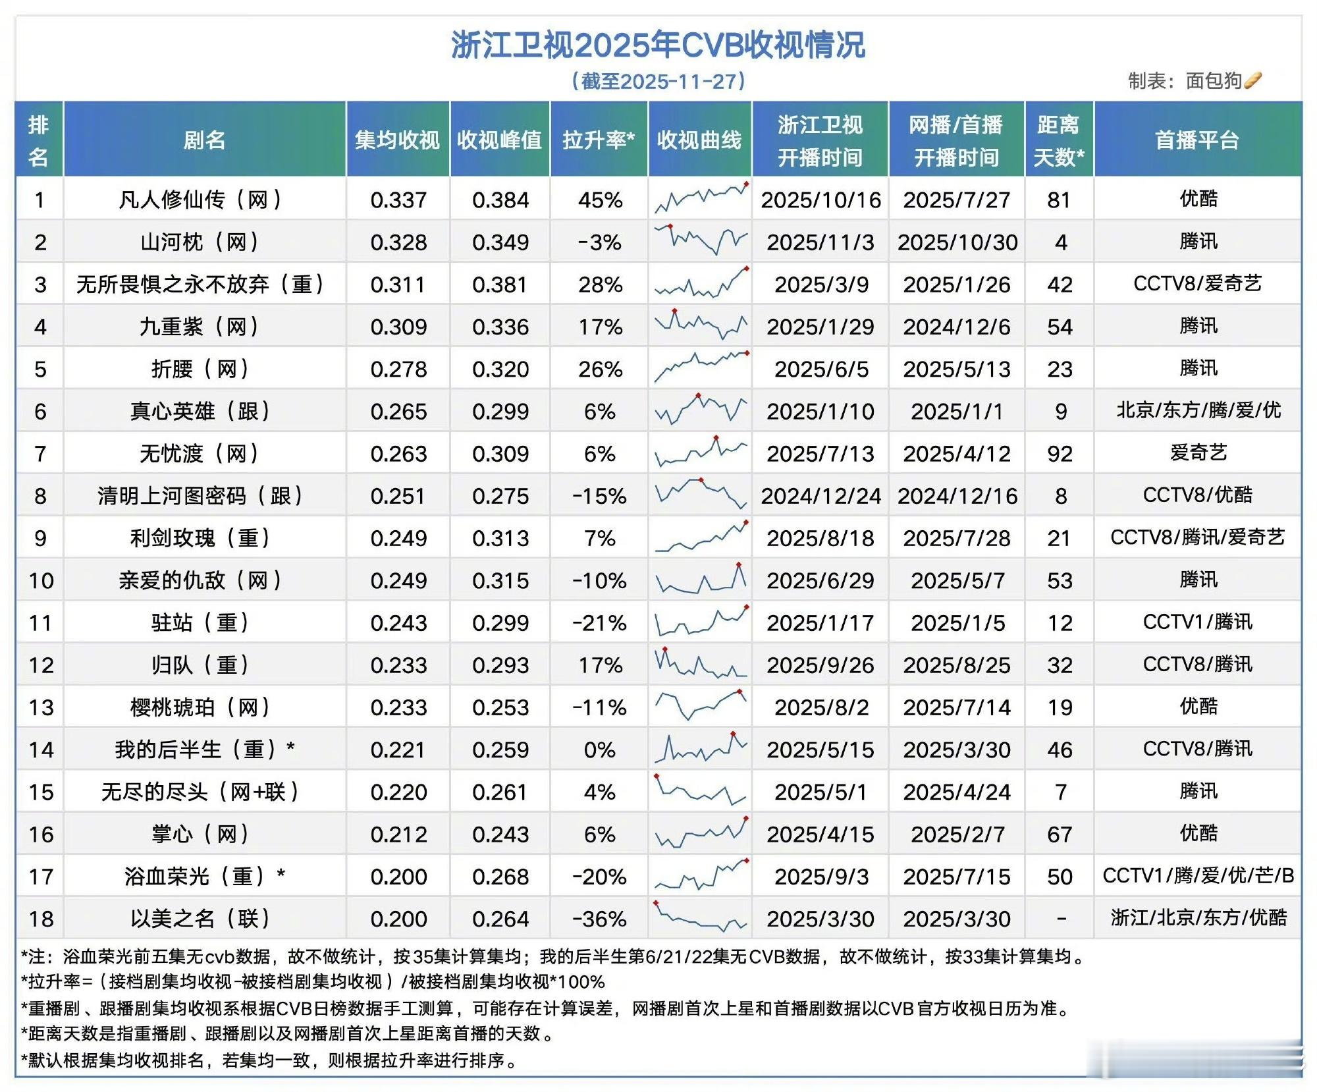Click the 集均收视 column header
Image resolution: width=1317 pixels, height=1092 pixels.
[x=397, y=140]
